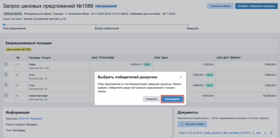This screenshot has width=280, height=138.
Task: Click the Завершён stage marker
Action: pos(188,25)
